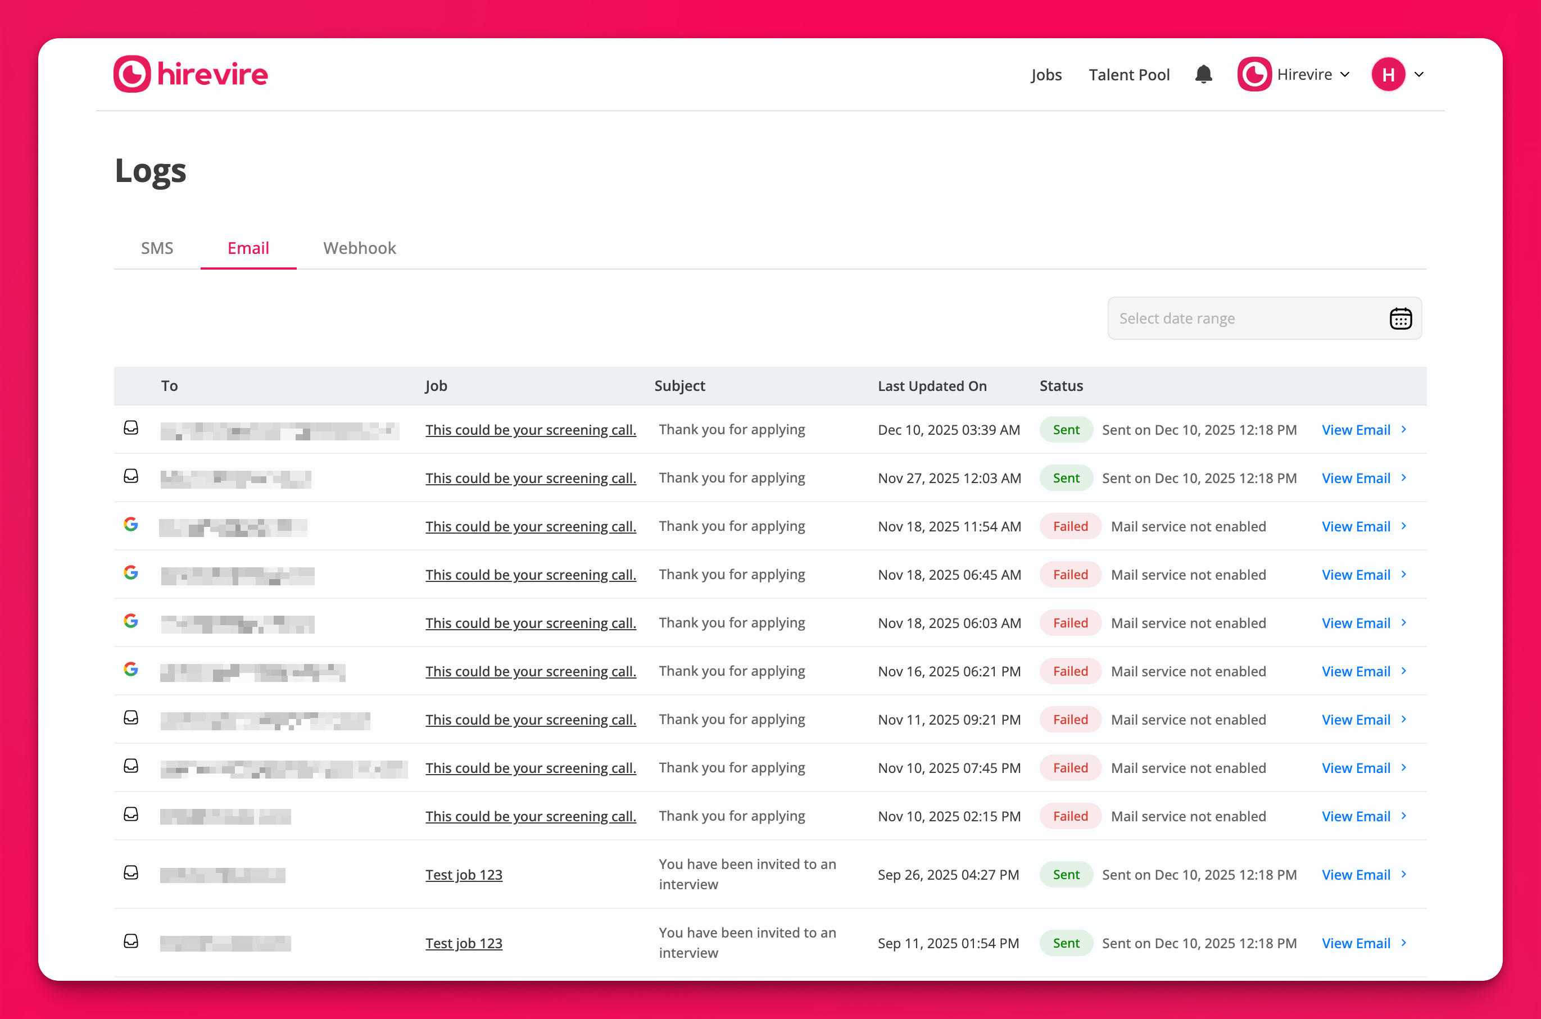Click chevron beside View Email in first row
Image resolution: width=1541 pixels, height=1019 pixels.
(x=1404, y=430)
